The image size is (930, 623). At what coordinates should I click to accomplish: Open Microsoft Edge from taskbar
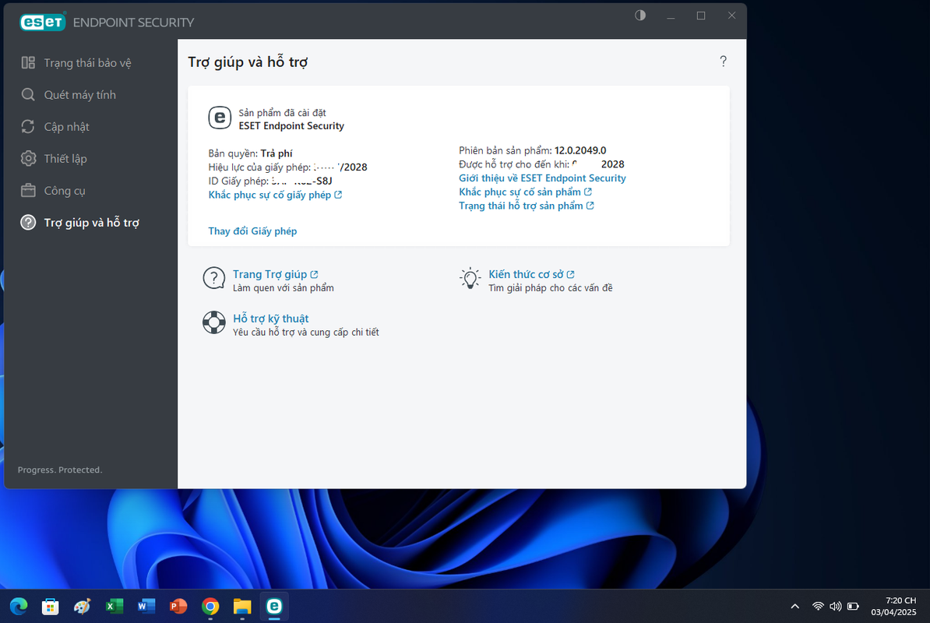pos(19,607)
